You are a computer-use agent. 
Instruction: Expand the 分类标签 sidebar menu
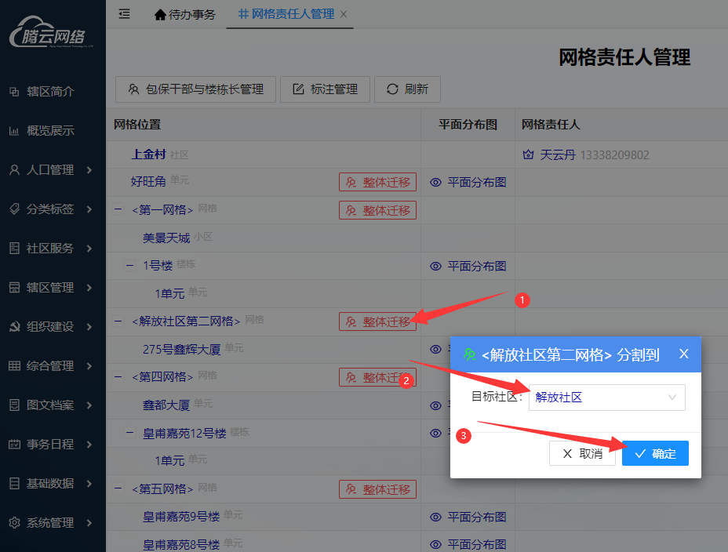click(x=51, y=209)
